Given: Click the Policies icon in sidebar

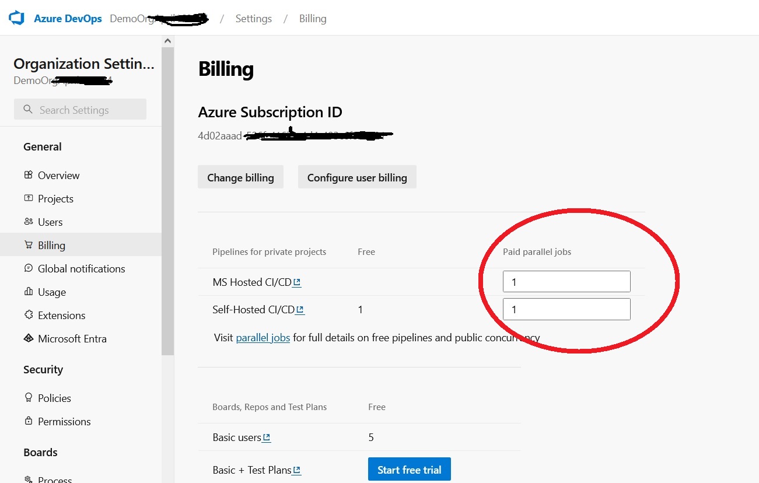Looking at the screenshot, I should pyautogui.click(x=29, y=398).
